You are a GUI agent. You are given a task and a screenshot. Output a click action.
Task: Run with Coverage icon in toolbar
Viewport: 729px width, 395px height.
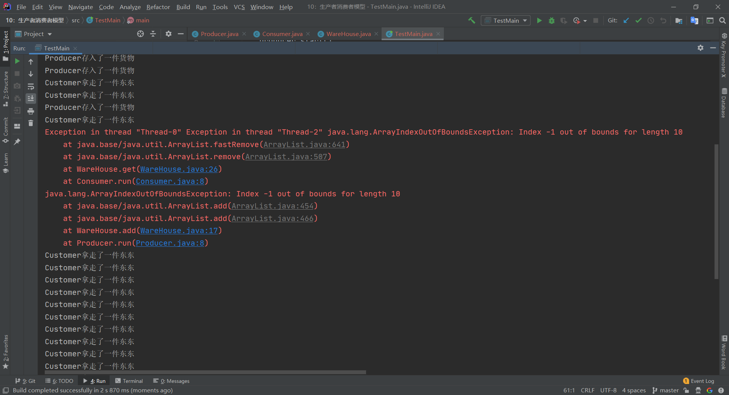564,20
